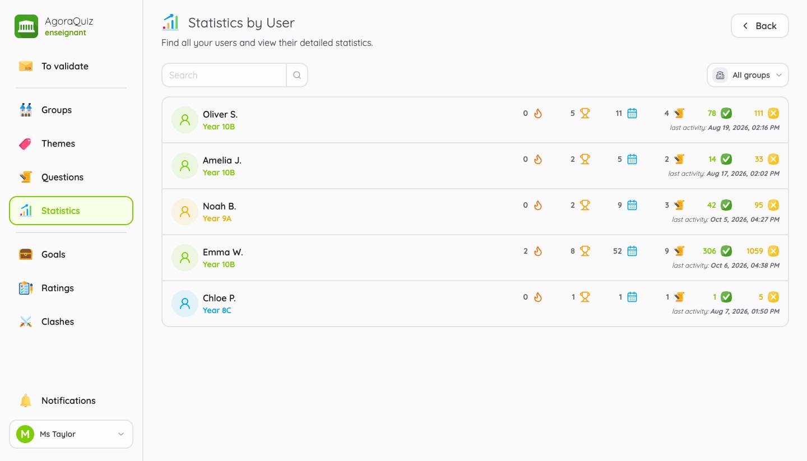Click the enseignant role label
Screen dimensions: 807x461
(66, 32)
